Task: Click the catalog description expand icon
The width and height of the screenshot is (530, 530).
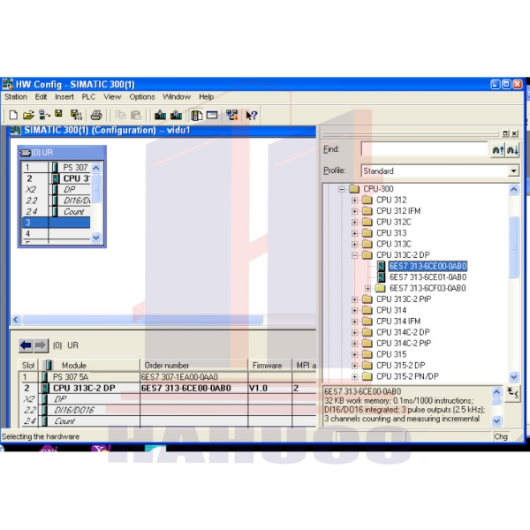Action: (512, 393)
